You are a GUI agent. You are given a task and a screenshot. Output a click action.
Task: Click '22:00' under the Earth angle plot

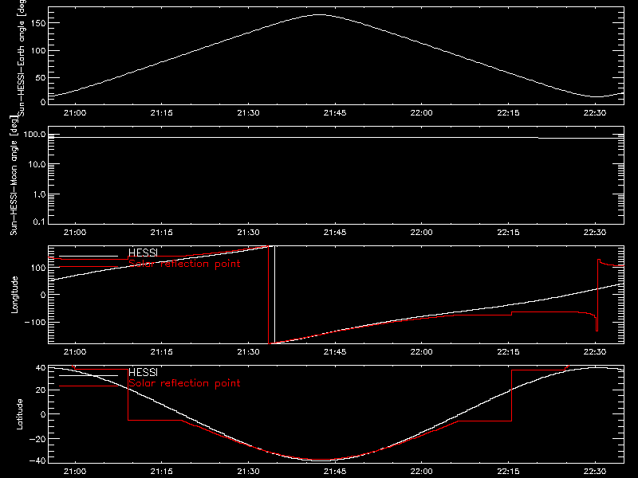point(422,113)
